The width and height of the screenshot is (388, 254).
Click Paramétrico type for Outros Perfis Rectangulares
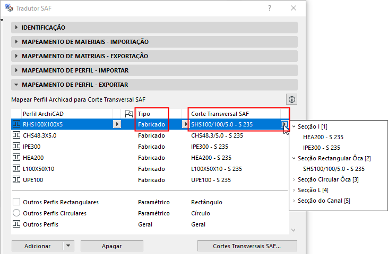[154, 202]
